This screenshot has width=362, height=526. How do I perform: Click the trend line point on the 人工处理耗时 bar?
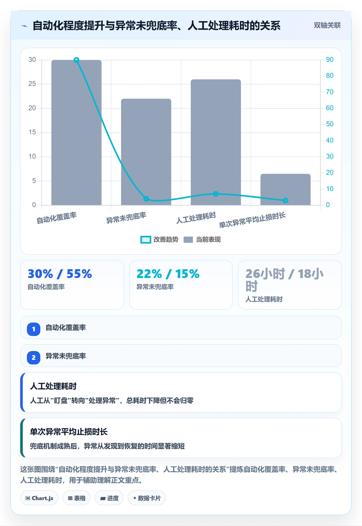click(x=216, y=194)
